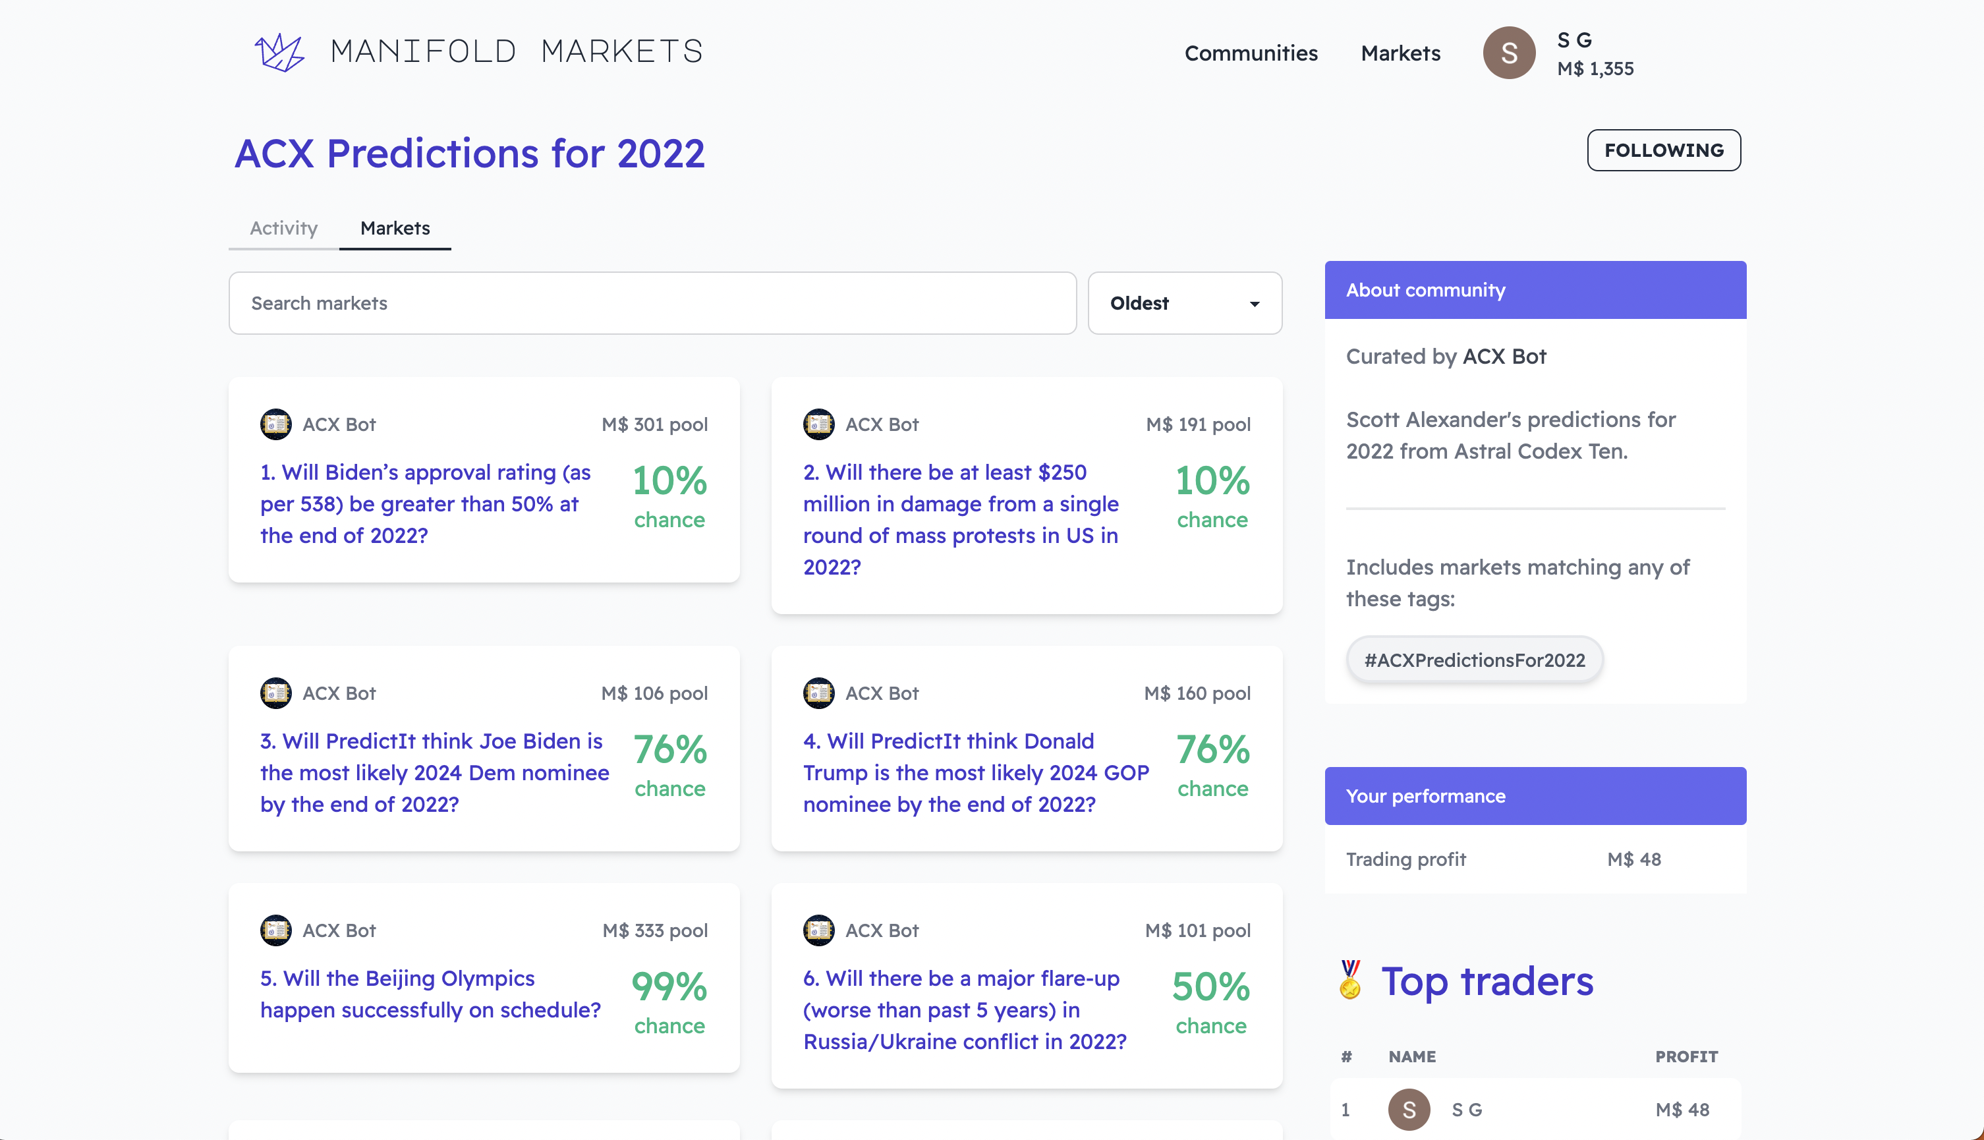Click the ACX Bot avatar on Trump nominee market
Viewport: 1984px width, 1140px height.
(819, 693)
